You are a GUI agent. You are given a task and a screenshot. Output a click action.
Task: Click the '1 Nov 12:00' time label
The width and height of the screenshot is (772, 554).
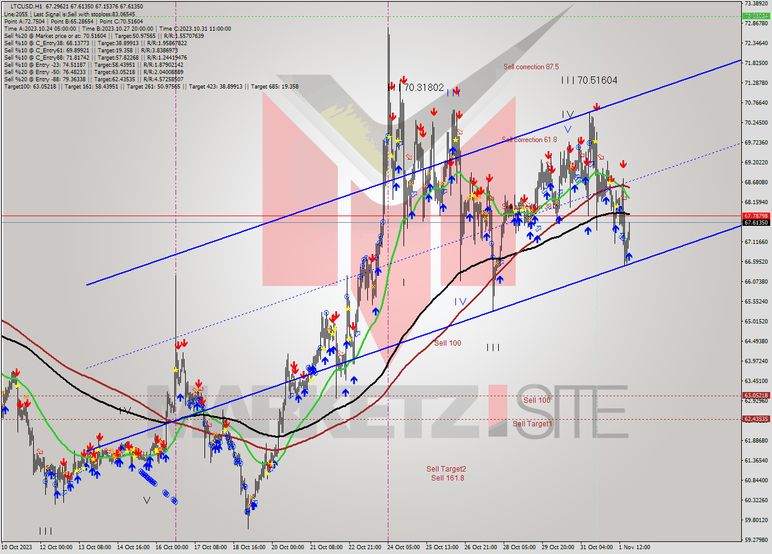[633, 547]
